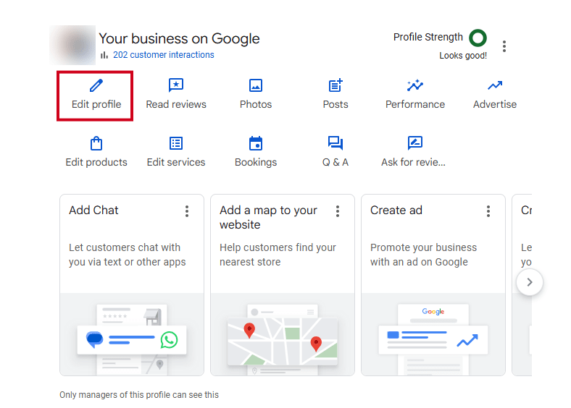The height and width of the screenshot is (408, 571).
Task: Click the Performance label
Action: (415, 104)
